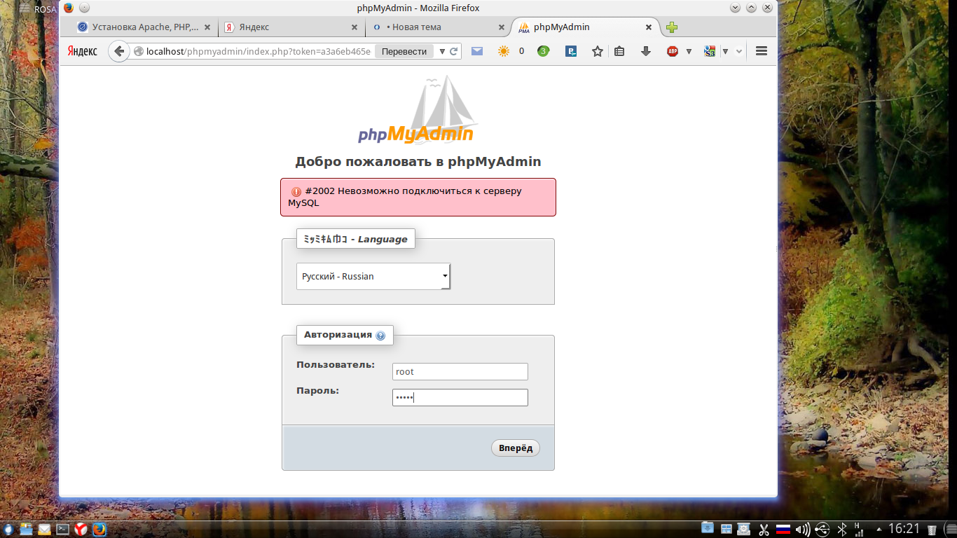Click the Вперёд login button

tap(516, 448)
